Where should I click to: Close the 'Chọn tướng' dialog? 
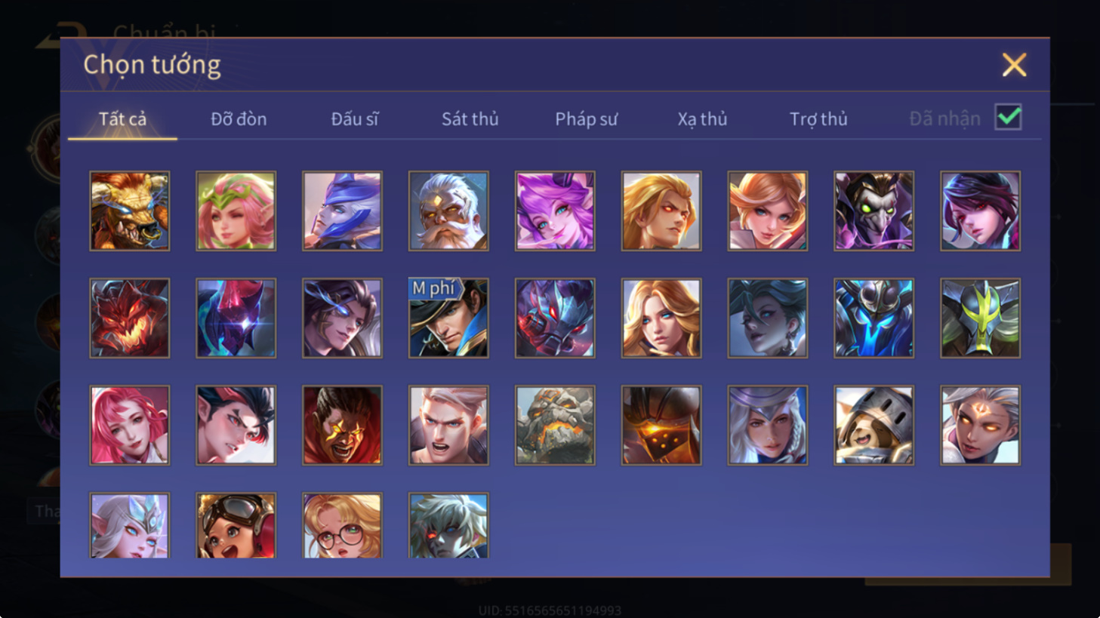[x=1014, y=65]
